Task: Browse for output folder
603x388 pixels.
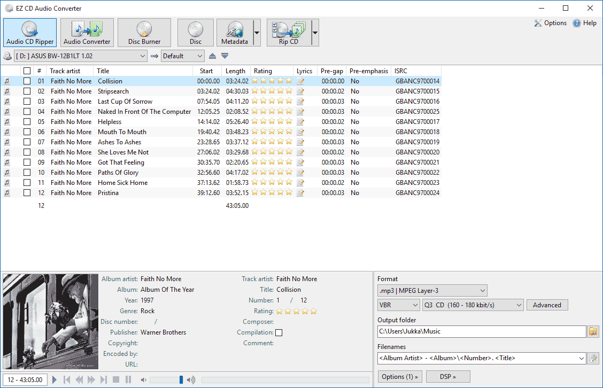Action: 593,332
